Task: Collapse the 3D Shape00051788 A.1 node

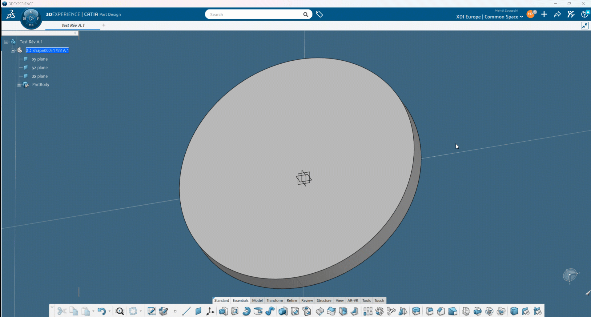Action: click(13, 50)
